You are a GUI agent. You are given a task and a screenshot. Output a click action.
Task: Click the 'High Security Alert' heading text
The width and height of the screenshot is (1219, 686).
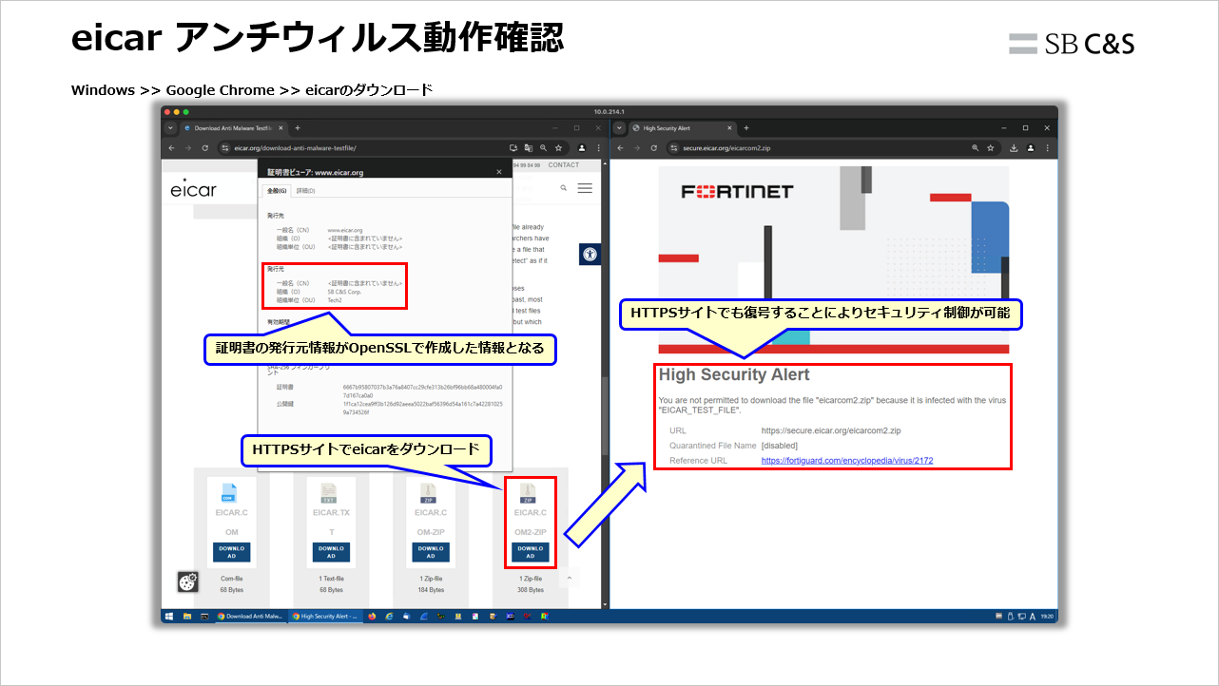734,375
